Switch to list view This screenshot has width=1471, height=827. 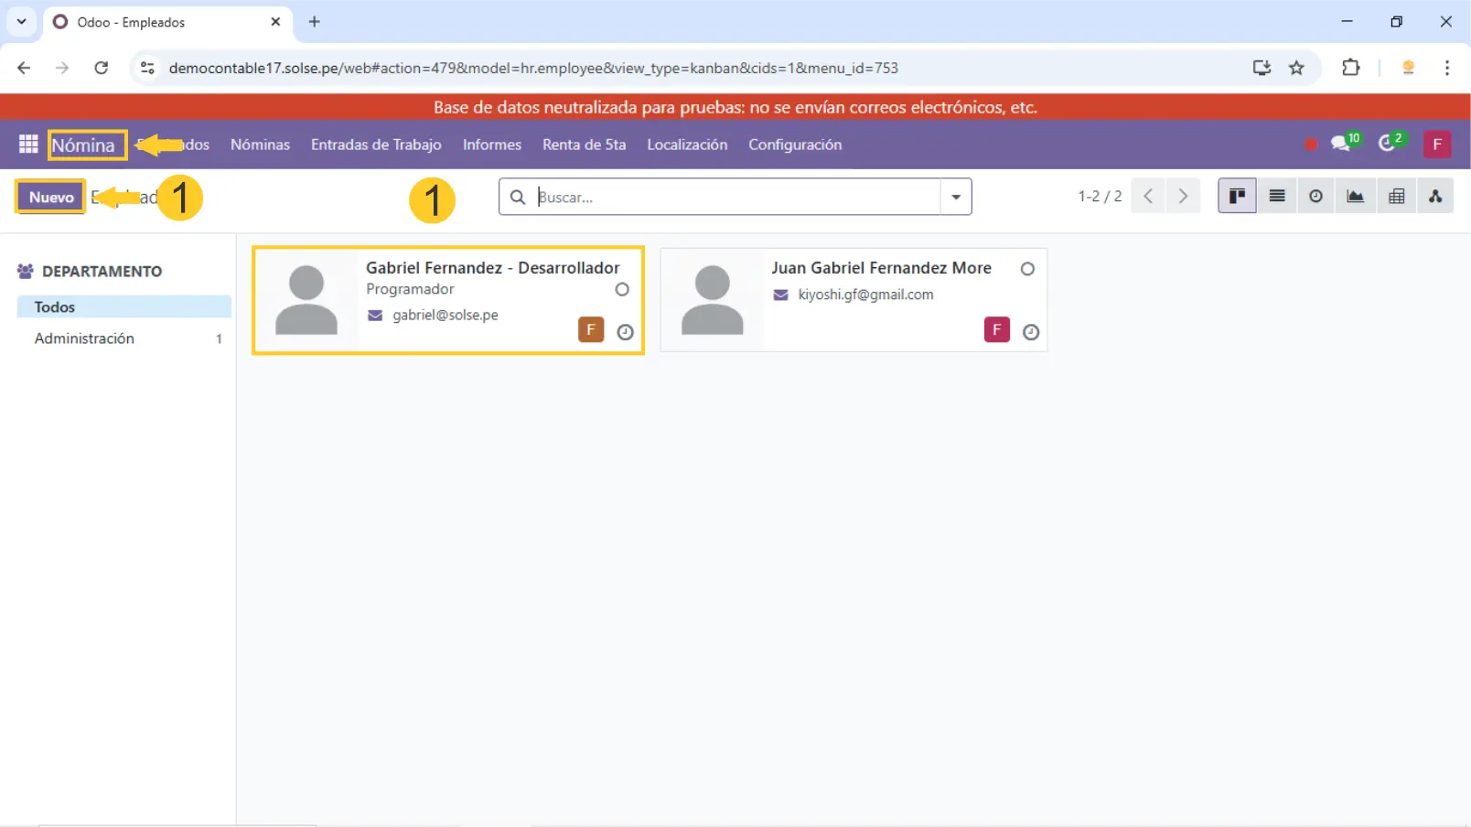tap(1277, 197)
